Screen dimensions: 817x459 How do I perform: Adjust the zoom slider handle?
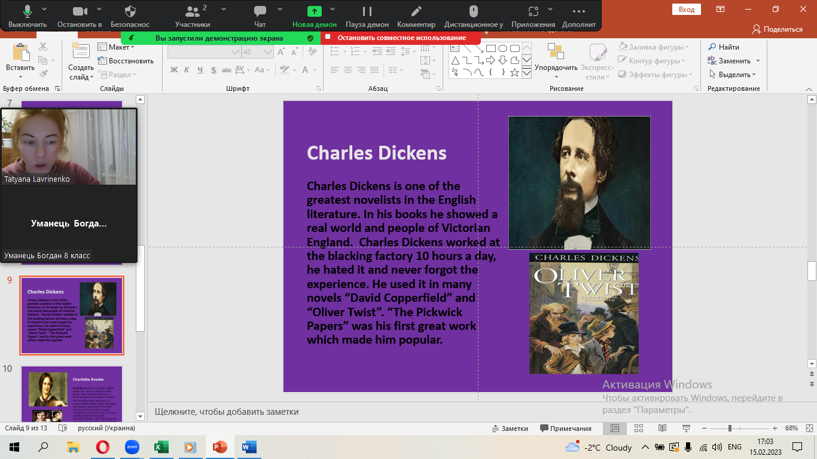(x=729, y=428)
